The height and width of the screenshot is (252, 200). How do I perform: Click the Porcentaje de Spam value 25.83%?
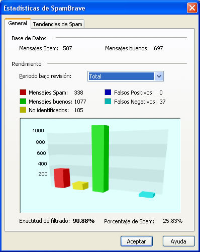173,221
